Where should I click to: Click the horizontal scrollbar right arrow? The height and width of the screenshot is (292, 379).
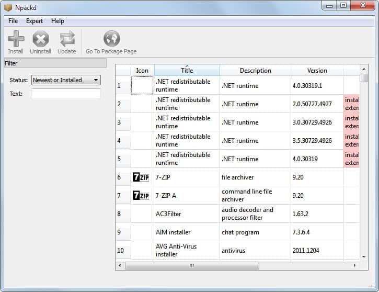(354, 265)
